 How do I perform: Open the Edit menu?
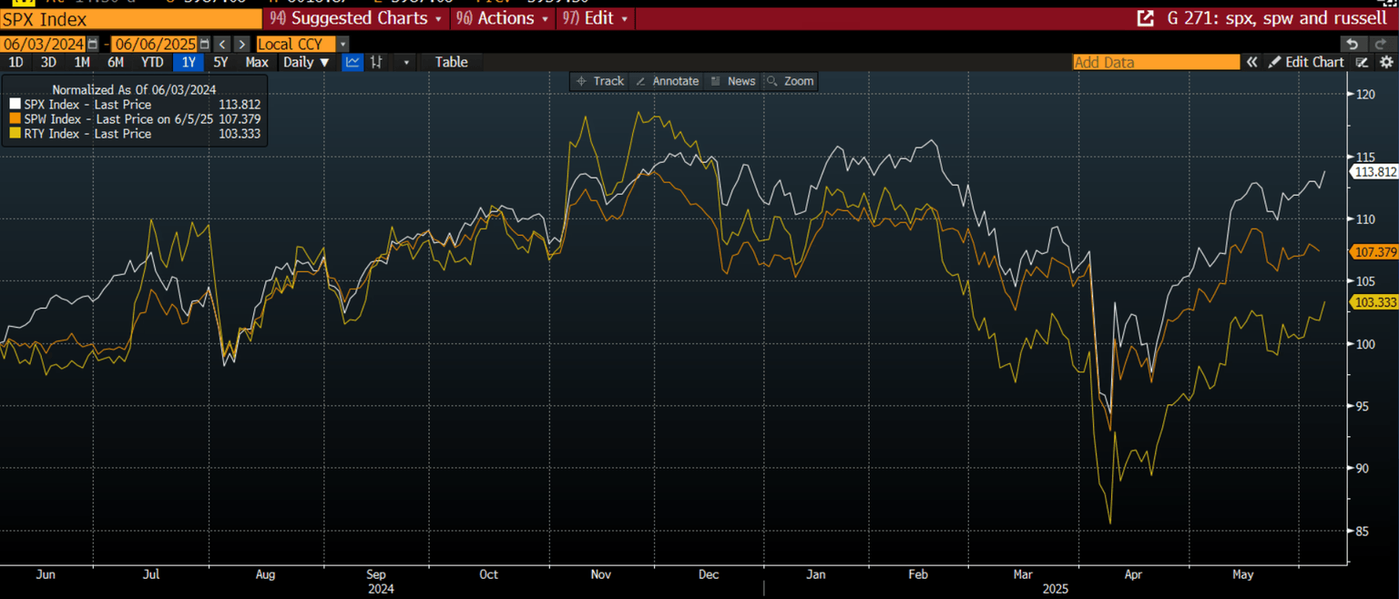(x=596, y=18)
